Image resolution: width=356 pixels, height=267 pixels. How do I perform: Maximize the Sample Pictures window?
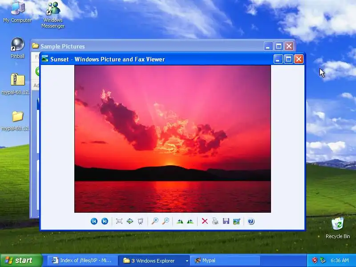tap(279, 46)
